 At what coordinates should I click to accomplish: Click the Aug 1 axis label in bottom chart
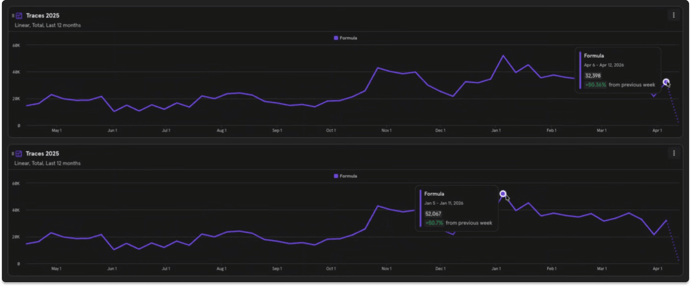(x=221, y=268)
